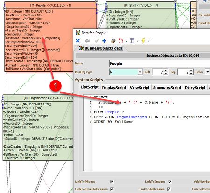Viewport: 210px width, 193px height.
Task: Click 'PersonTypeID : Integer' in People box
Action: click(22, 30)
